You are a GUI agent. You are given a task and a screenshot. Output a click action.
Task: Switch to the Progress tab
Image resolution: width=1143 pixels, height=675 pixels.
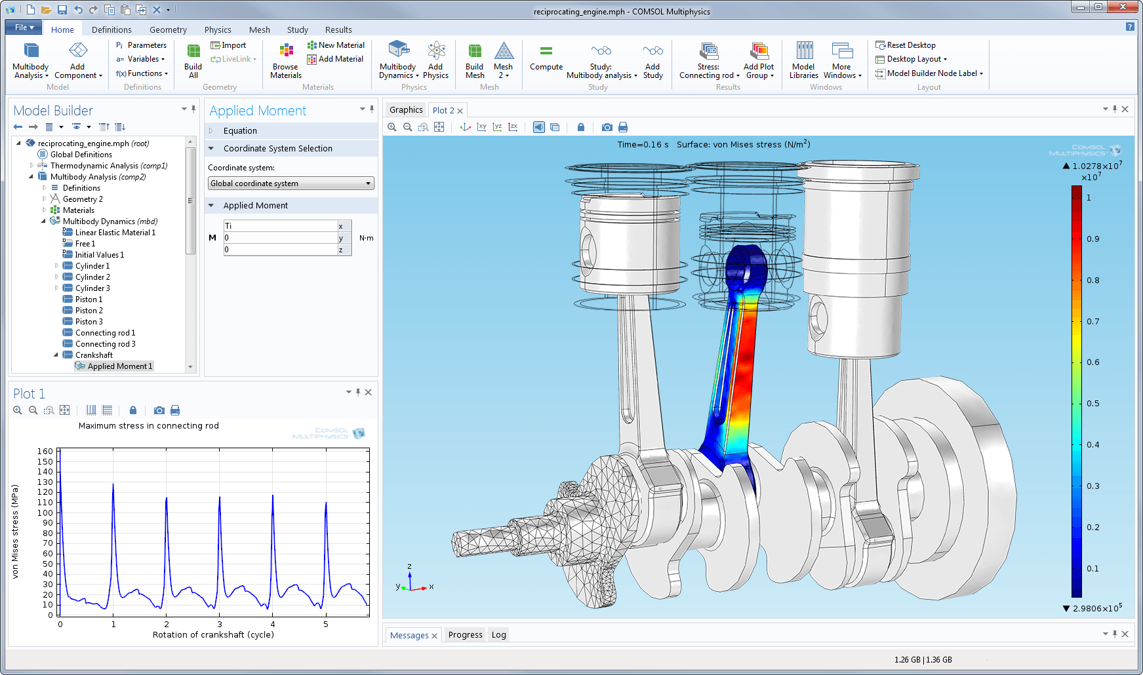click(x=466, y=635)
